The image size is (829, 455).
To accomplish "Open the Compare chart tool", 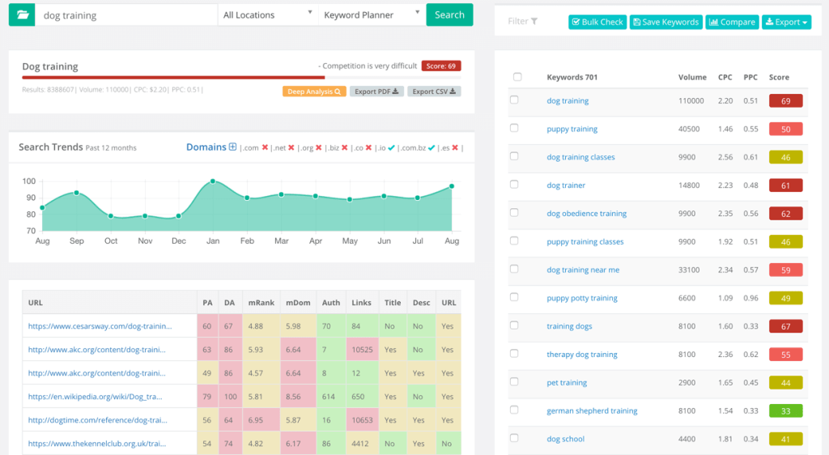I will point(732,22).
